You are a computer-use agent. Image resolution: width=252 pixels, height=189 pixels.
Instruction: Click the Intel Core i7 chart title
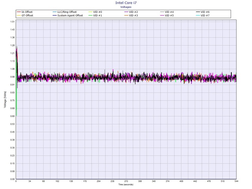(126, 3)
